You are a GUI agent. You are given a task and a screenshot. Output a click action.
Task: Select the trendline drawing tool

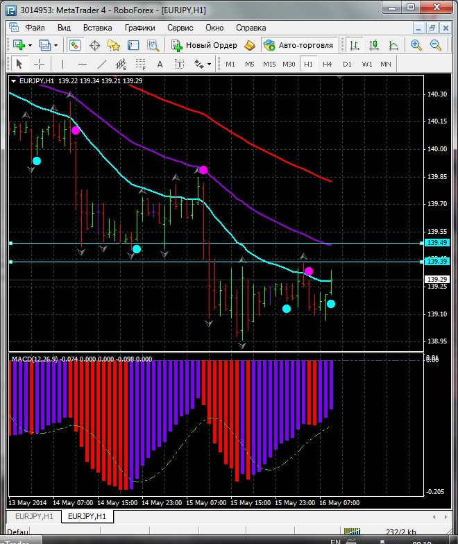(102, 64)
